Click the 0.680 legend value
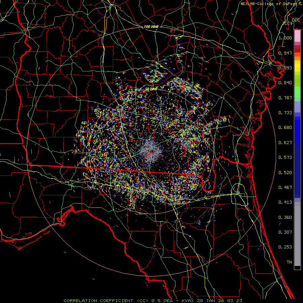Screen dimensions: 303x303 285,128
